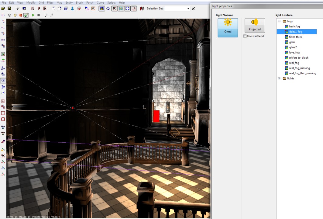This screenshot has width=323, height=219.
Task: Click the orange checkered texture icon
Action: (20, 15)
